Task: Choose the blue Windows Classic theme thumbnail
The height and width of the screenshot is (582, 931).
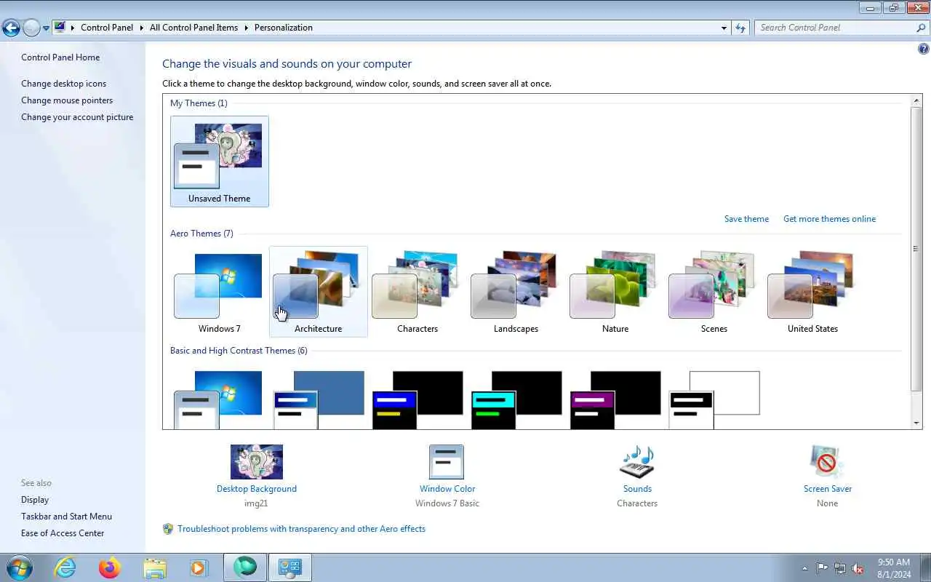Action: tap(318, 399)
